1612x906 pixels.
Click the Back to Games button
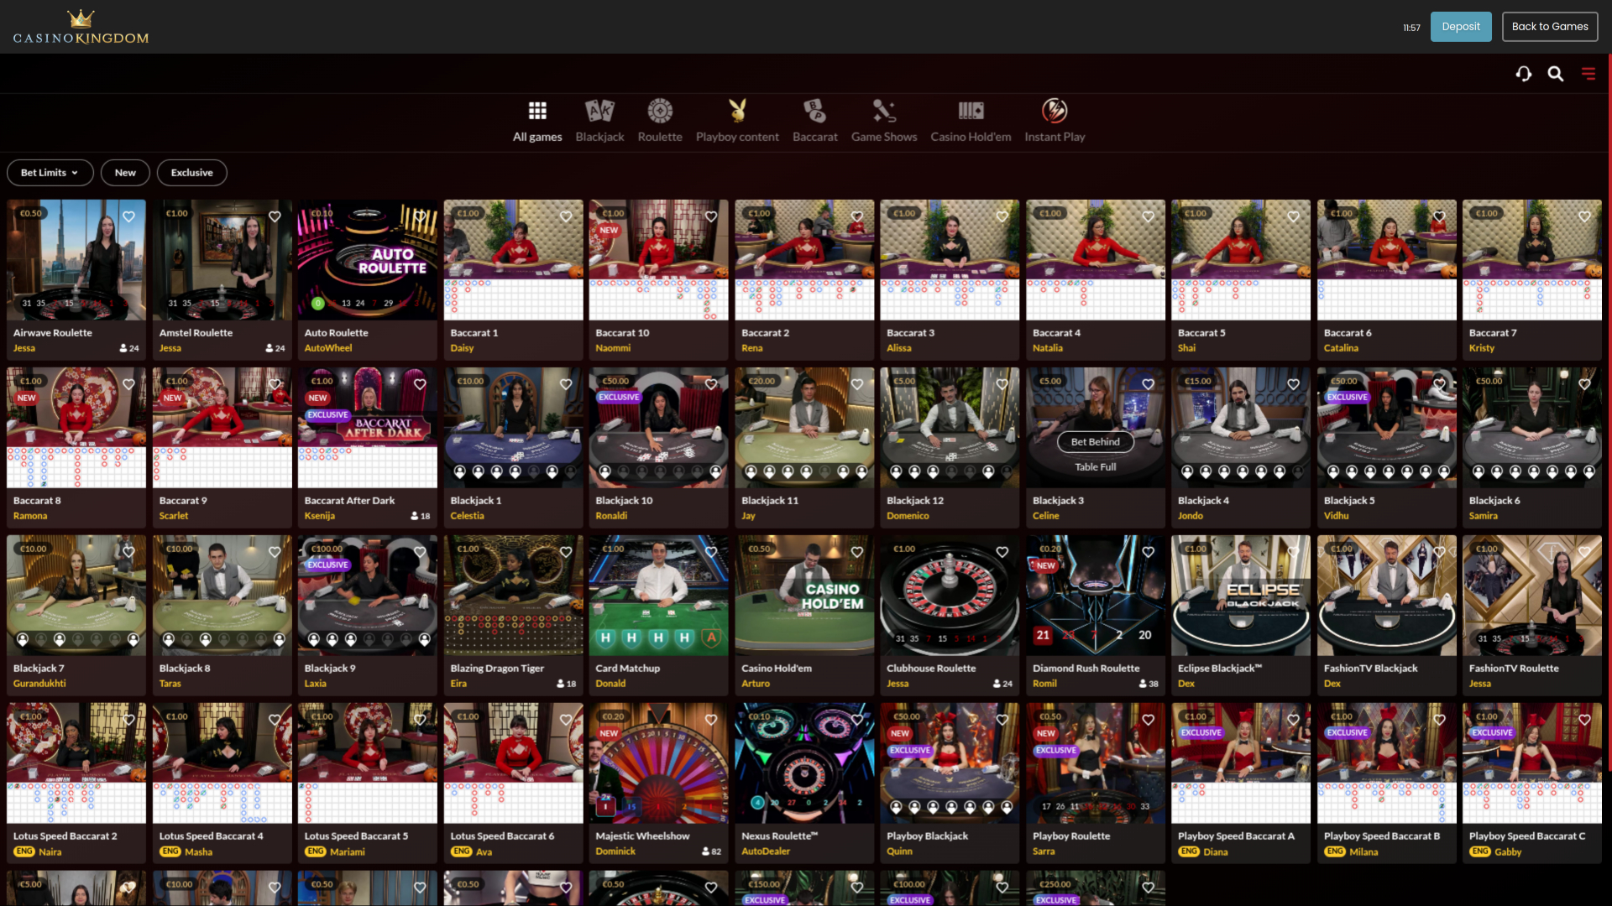click(1550, 27)
